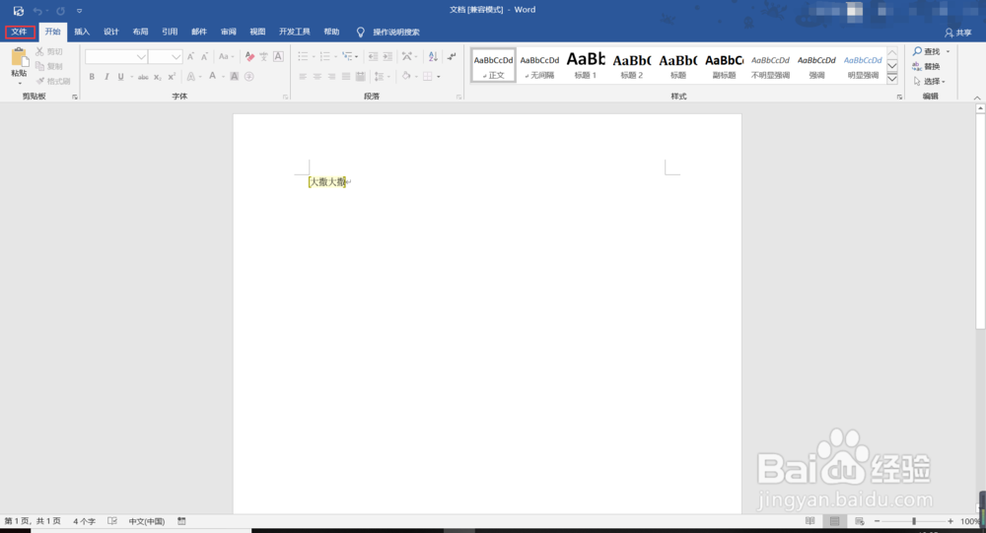Apply the 明显强调 style

863,65
